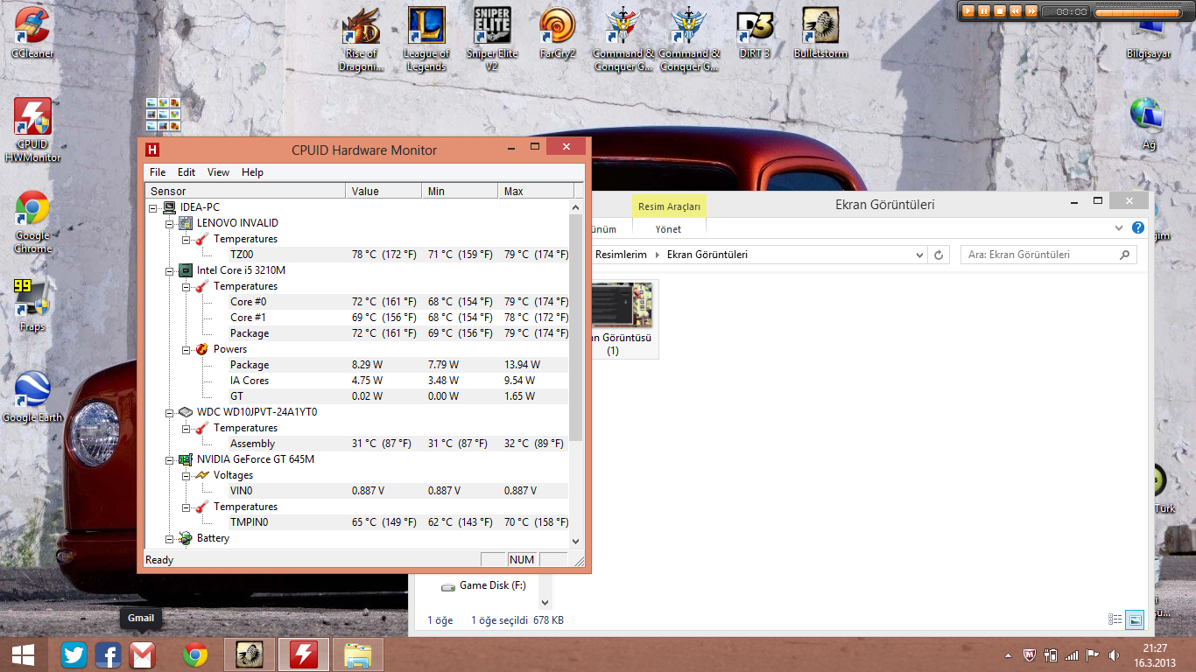Click Ekran Görüntüleri breadcrumb in address bar
1196x672 pixels.
pyautogui.click(x=707, y=255)
